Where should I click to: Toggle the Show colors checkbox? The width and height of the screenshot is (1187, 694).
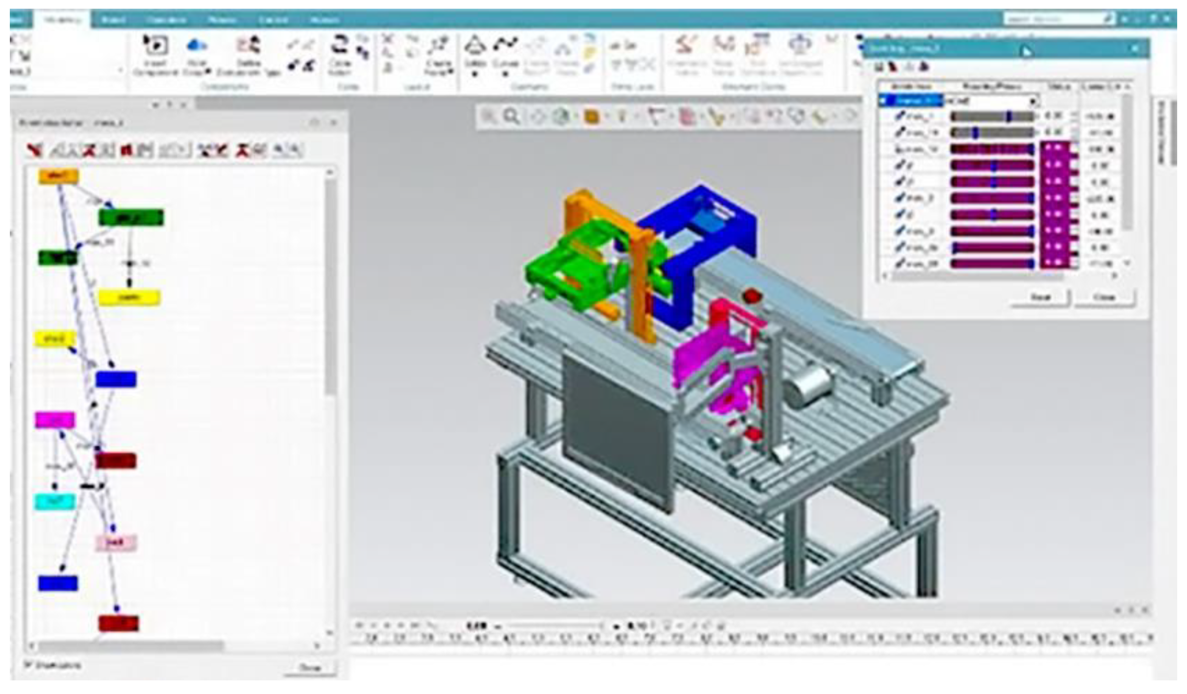tap(28, 665)
